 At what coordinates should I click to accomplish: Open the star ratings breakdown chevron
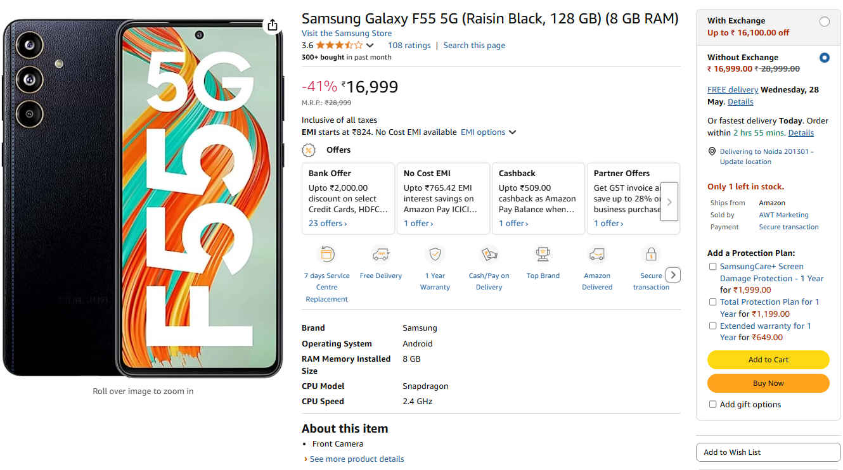[370, 46]
